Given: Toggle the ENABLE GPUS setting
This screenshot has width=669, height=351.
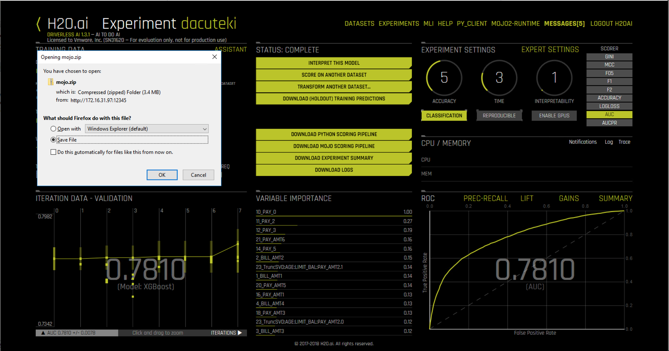Looking at the screenshot, I should tap(554, 115).
